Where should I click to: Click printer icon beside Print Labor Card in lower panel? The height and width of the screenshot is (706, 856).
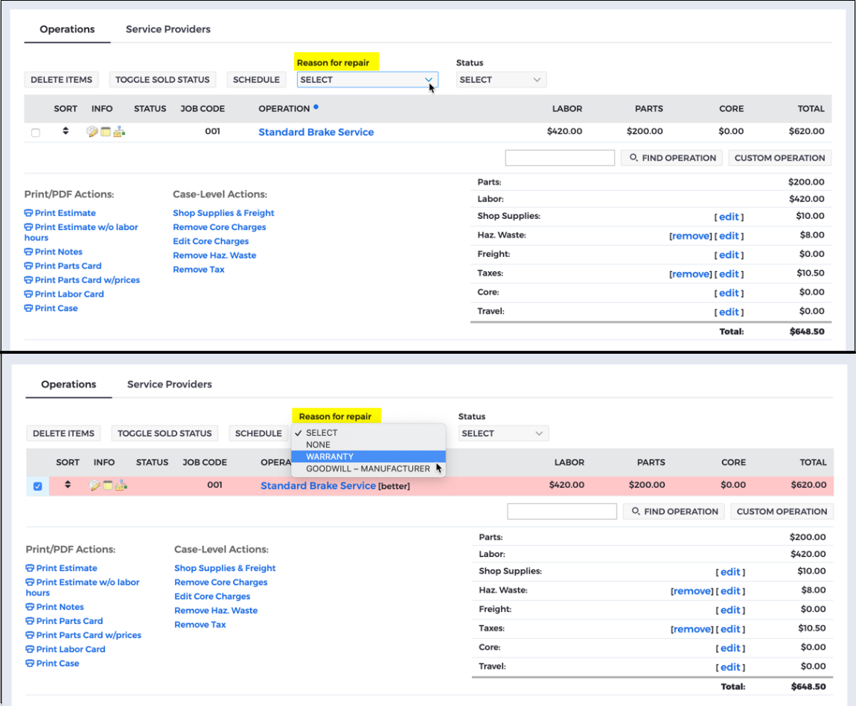30,649
